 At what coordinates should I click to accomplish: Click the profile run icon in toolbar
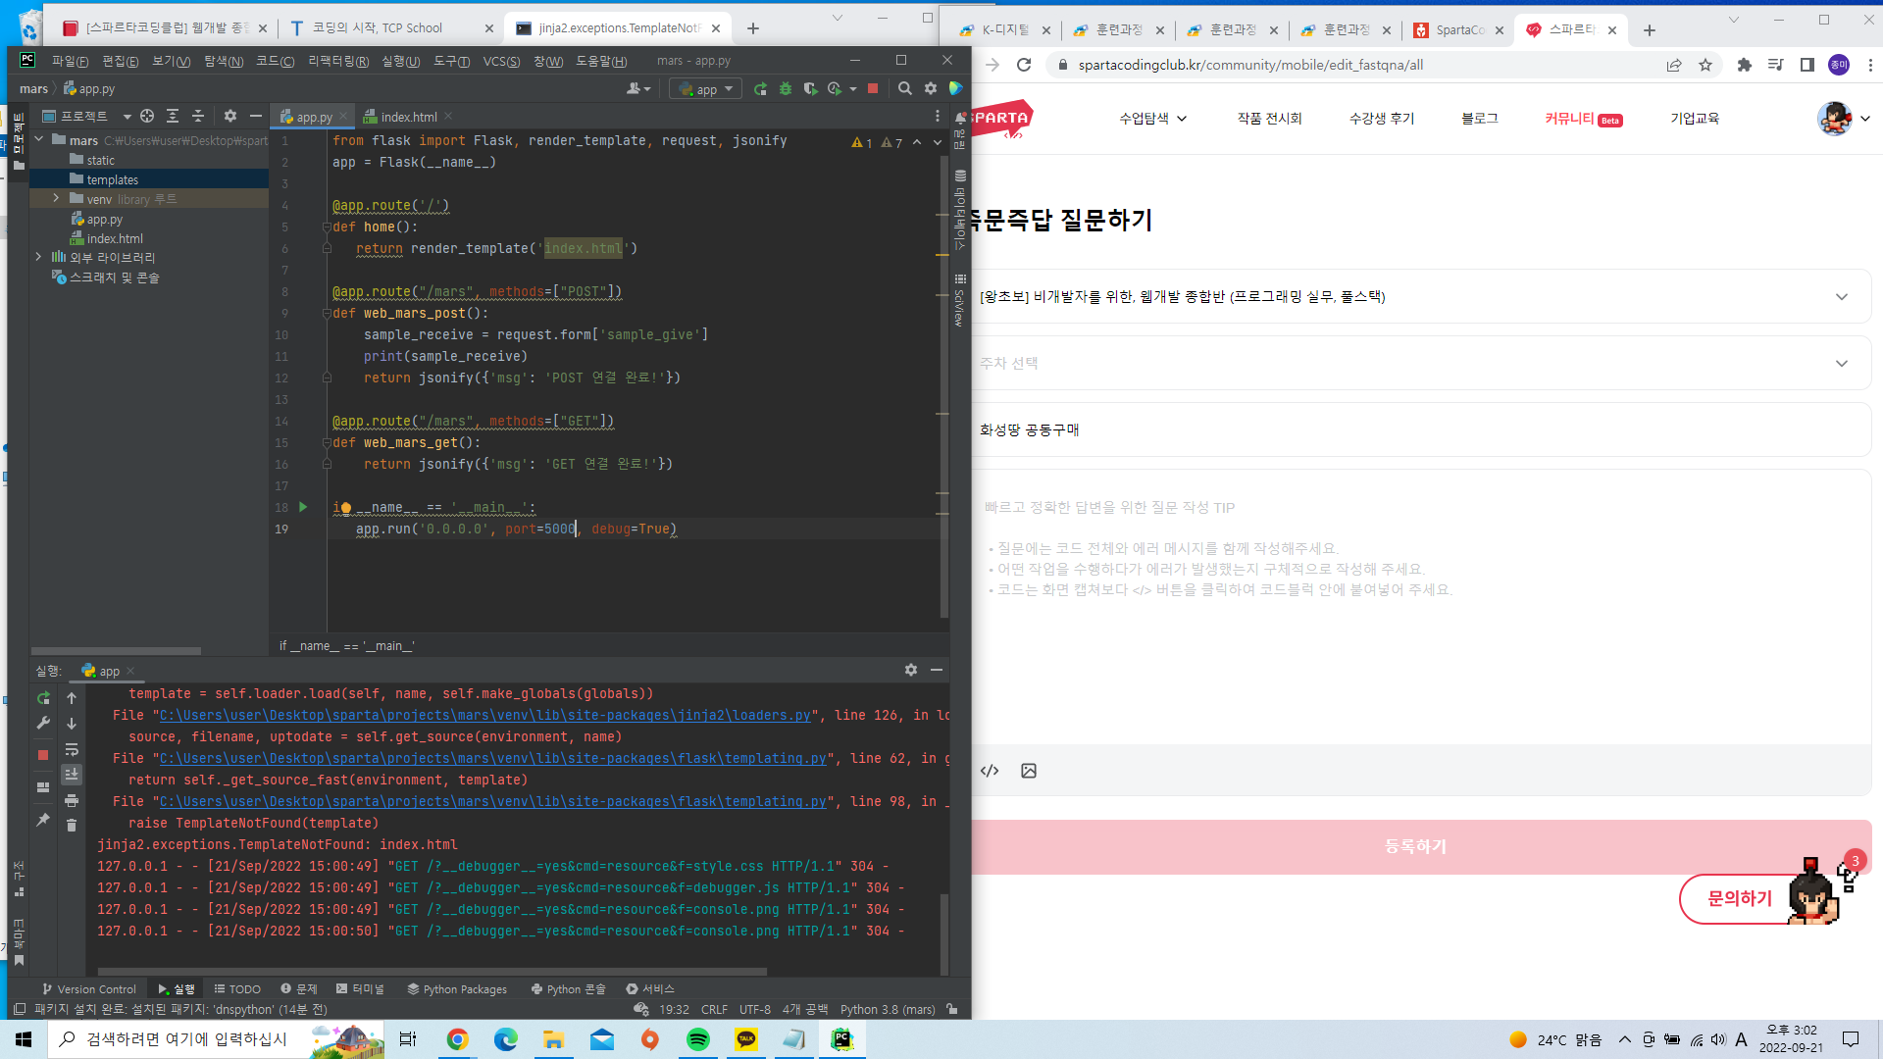coord(835,89)
